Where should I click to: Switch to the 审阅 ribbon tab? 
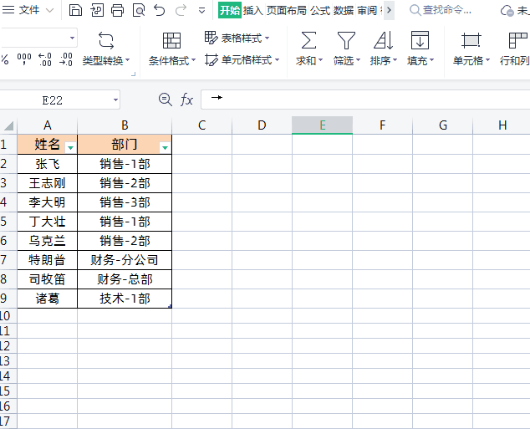[367, 11]
